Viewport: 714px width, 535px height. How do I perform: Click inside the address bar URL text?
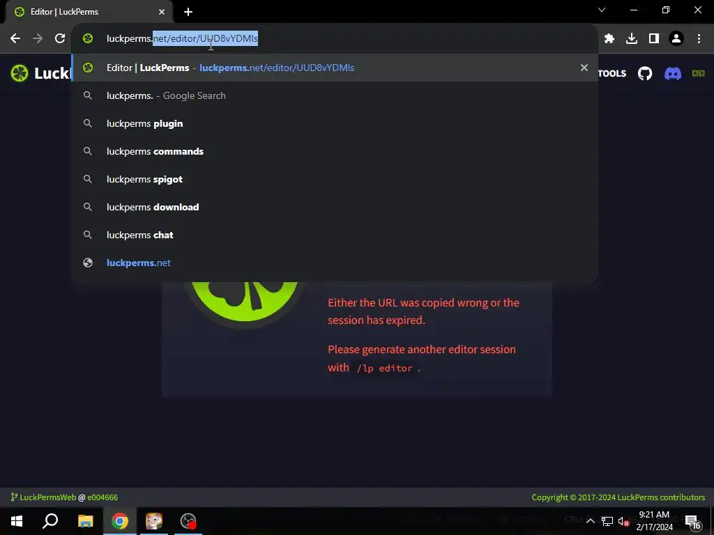pos(182,39)
